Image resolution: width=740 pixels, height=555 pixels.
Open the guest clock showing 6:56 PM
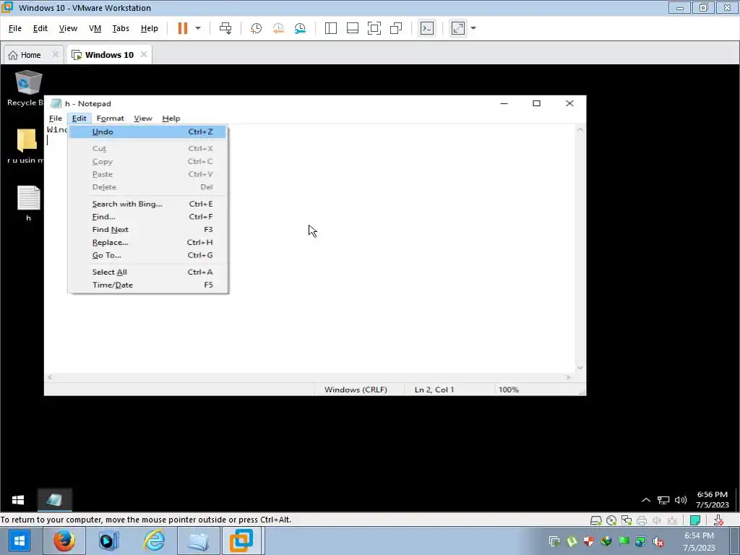(x=712, y=500)
